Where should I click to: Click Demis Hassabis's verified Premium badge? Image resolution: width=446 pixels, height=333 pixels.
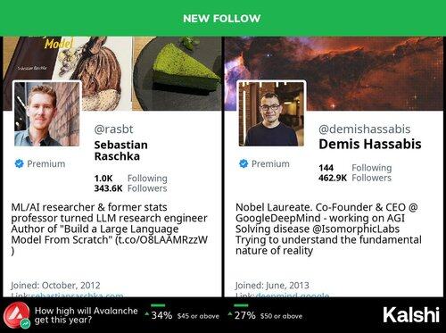(x=244, y=163)
